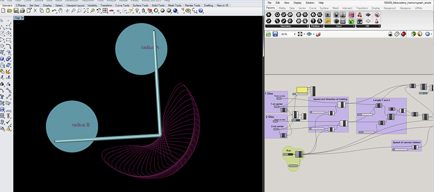Image resolution: width=434 pixels, height=192 pixels.
Task: Click the yellow panel component on canvas
Action: click(x=302, y=90)
